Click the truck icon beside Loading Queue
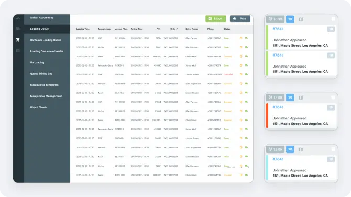 pyautogui.click(x=18, y=29)
